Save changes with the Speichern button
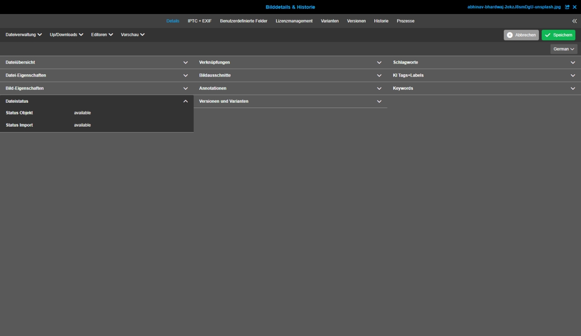Image resolution: width=581 pixels, height=336 pixels. click(558, 35)
